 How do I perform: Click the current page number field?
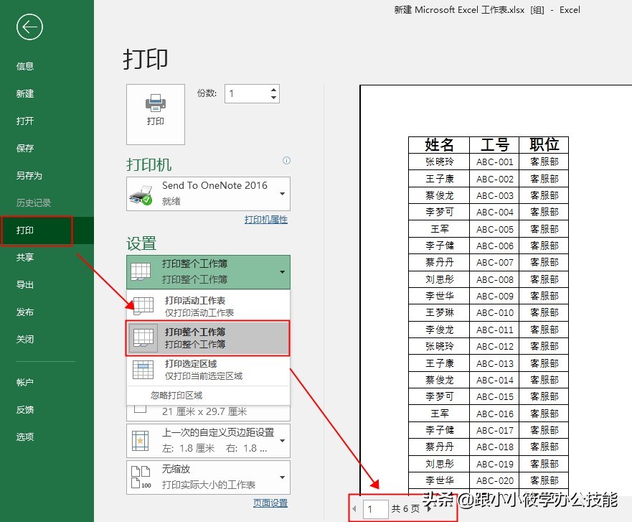376,509
